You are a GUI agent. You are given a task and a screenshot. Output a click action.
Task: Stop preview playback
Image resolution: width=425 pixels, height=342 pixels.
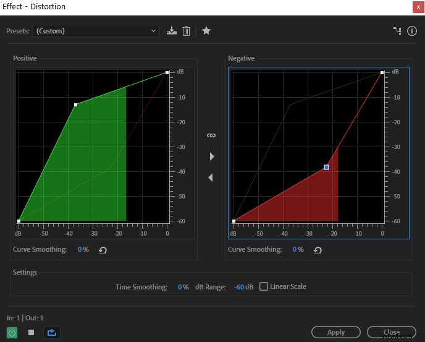(x=31, y=332)
